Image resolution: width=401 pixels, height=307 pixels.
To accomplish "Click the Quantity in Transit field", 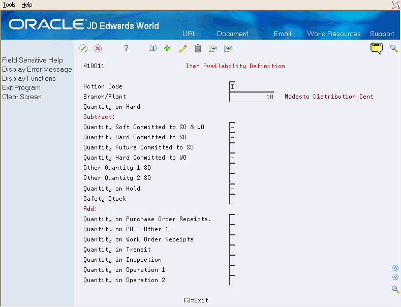I will pos(232,250).
